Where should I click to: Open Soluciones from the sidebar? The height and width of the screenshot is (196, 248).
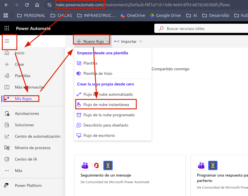24,125
